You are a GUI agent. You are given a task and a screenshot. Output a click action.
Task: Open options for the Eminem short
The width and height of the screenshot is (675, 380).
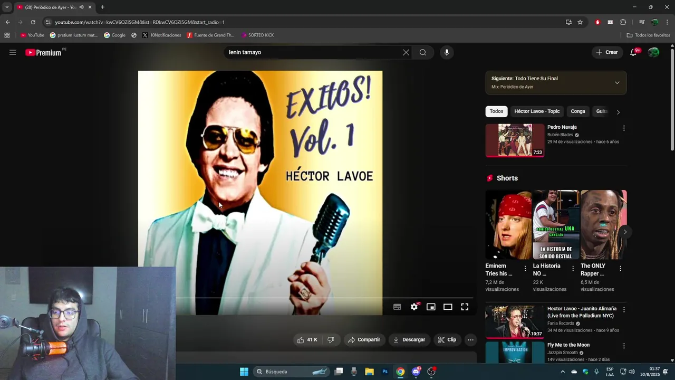pyautogui.click(x=525, y=269)
